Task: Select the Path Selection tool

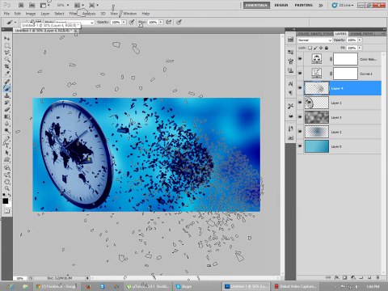Action: coord(6,153)
